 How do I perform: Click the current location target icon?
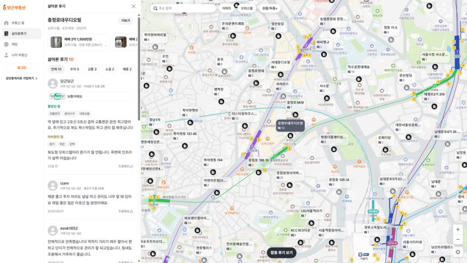pyautogui.click(x=458, y=252)
